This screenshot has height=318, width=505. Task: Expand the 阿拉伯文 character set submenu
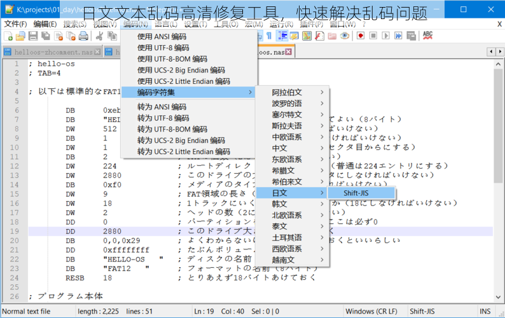tap(293, 92)
